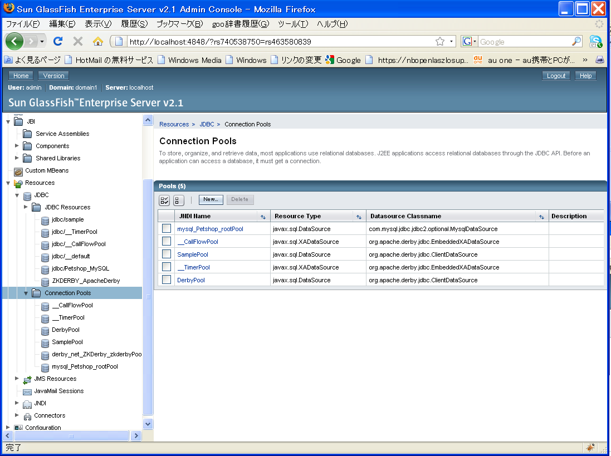Check the __CallFlowPool row checkbox
Screen dimensions: 611x456
click(167, 242)
